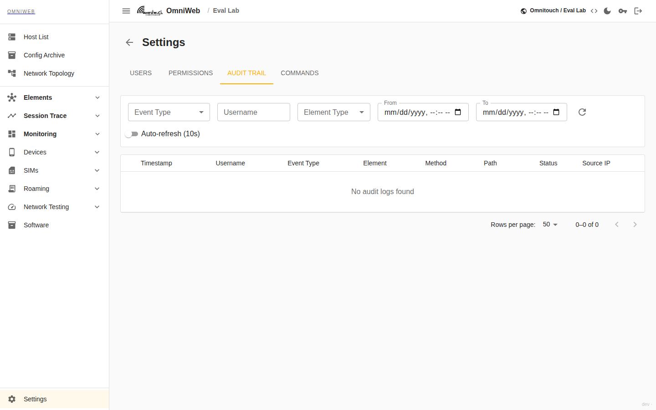Open the To date calendar picker icon
Image resolution: width=656 pixels, height=410 pixels.
pos(556,112)
